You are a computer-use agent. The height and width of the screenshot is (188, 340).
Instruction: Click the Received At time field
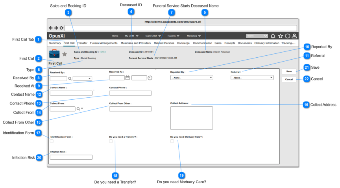click(x=139, y=78)
